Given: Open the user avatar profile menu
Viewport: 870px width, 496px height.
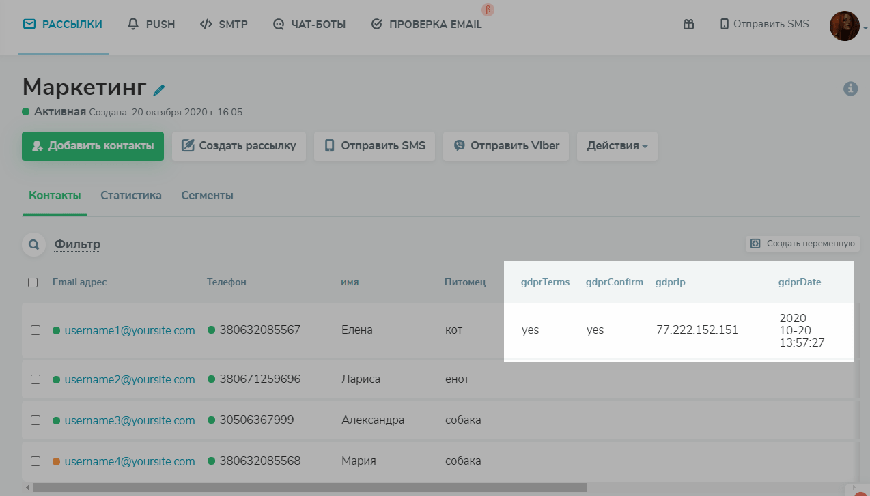Looking at the screenshot, I should (845, 26).
